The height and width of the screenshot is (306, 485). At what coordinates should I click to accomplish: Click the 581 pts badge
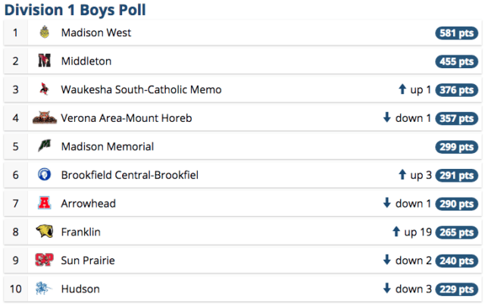click(456, 33)
